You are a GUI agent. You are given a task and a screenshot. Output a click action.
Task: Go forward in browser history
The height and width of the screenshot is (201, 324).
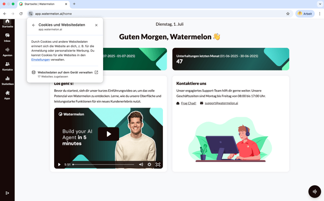(x=13, y=14)
